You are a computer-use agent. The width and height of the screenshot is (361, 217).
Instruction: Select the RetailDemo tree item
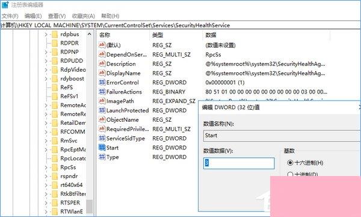click(73, 123)
